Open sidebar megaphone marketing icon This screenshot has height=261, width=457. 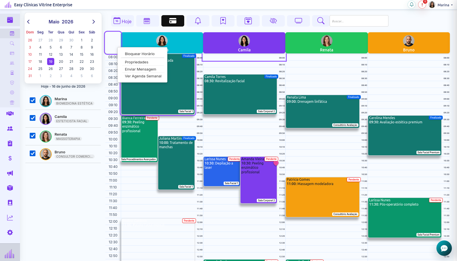[x=10, y=173]
